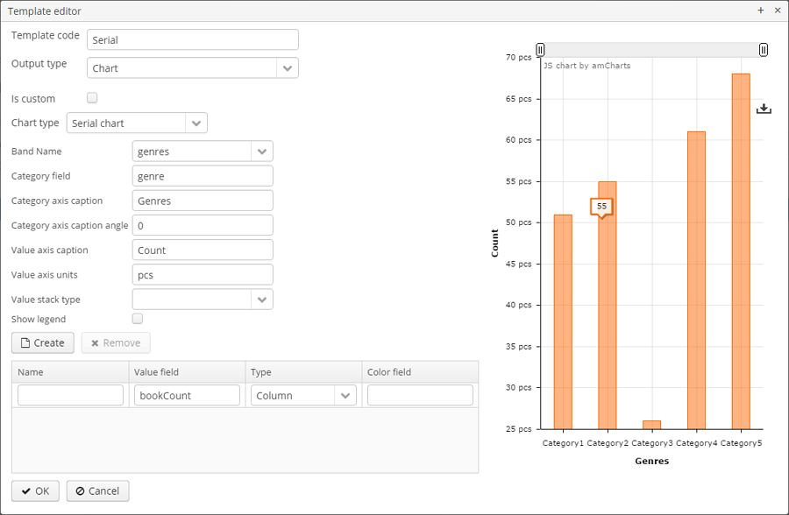Toggle the Show legend checkbox
This screenshot has width=789, height=515.
138,319
